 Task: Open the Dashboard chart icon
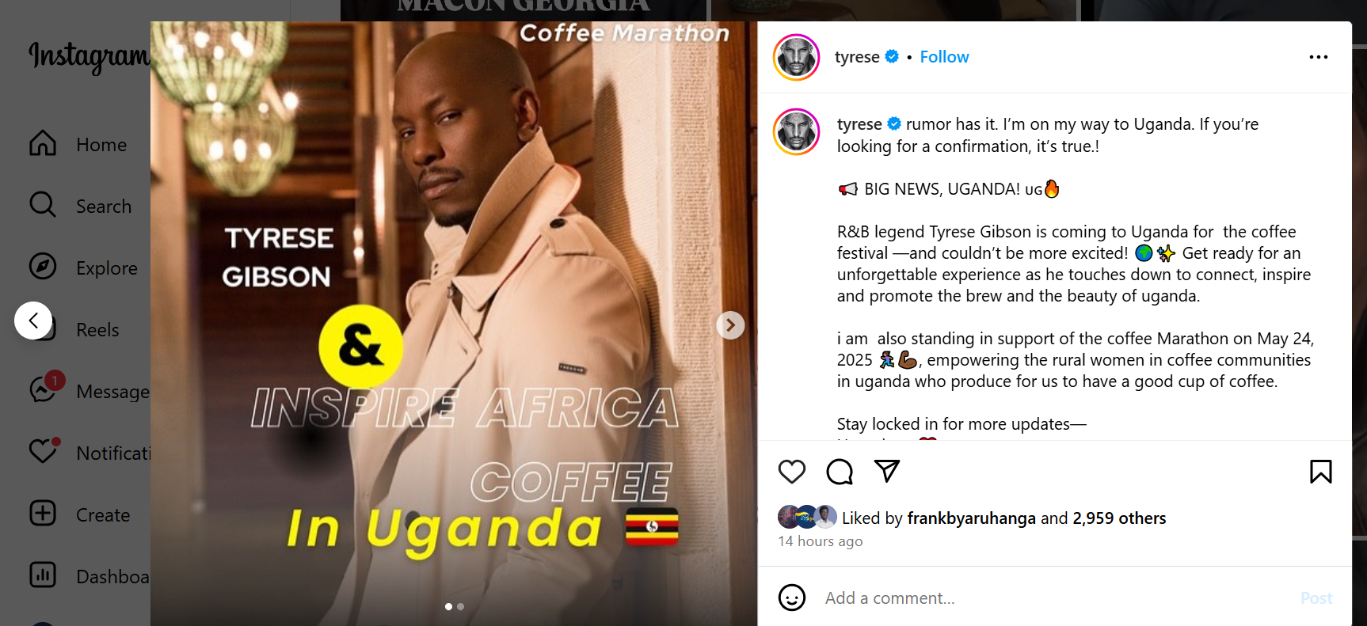point(43,575)
